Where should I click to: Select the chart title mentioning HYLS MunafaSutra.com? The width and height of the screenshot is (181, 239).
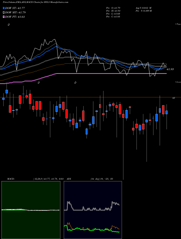(x=35, y=2)
